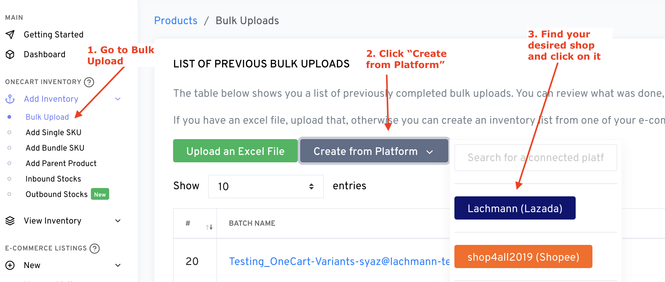Viewport: 665px width, 282px height.
Task: Click the Dashboard cube icon
Action: click(x=10, y=54)
